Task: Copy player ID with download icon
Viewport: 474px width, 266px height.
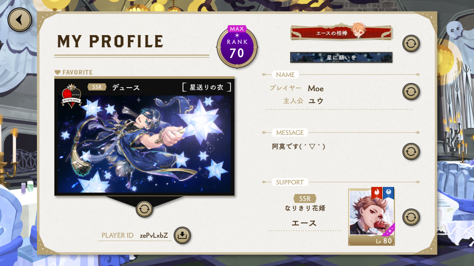Action: coord(182,235)
